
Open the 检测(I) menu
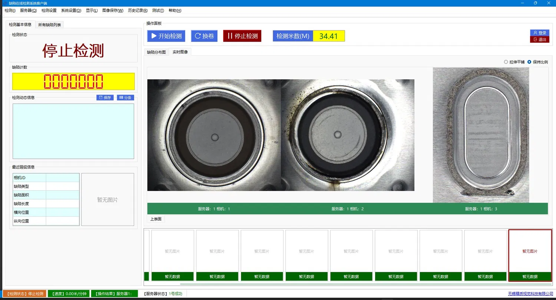pyautogui.click(x=10, y=10)
